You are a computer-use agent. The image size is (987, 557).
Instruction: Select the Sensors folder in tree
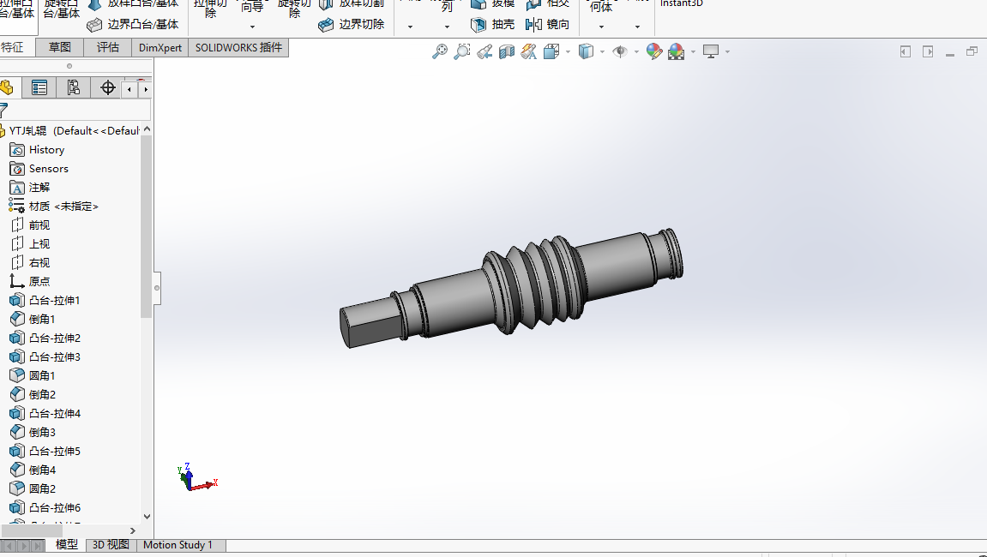click(39, 169)
